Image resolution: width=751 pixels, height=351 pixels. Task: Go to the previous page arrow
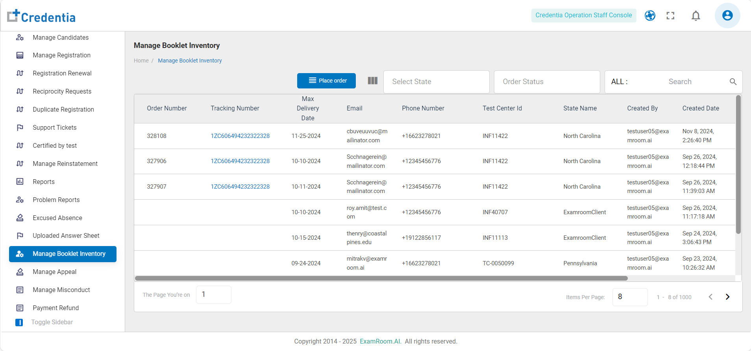pyautogui.click(x=710, y=297)
